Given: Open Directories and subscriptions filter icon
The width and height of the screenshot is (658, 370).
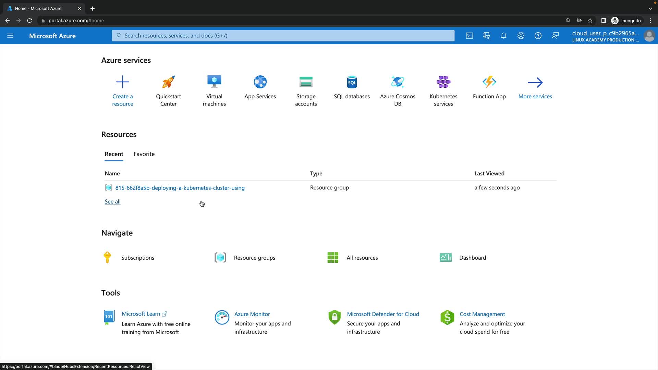Looking at the screenshot, I should click(x=487, y=36).
